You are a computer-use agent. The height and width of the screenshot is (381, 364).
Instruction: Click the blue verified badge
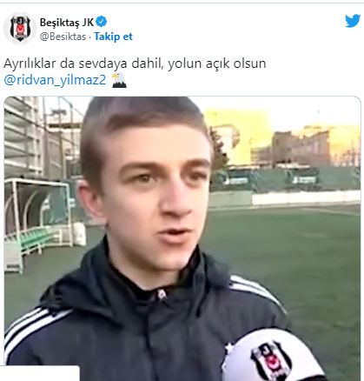[x=102, y=22]
